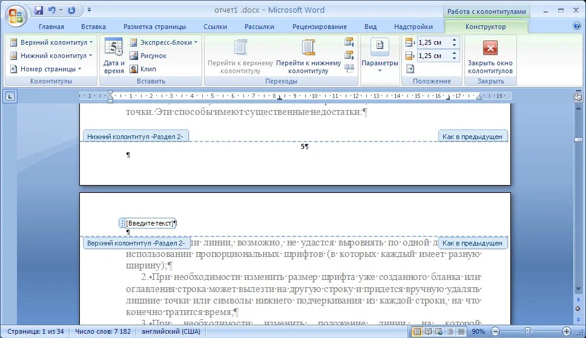Image resolution: width=586 pixels, height=338 pixels.
Task: Click header-from-top position icon
Action: coord(410,42)
